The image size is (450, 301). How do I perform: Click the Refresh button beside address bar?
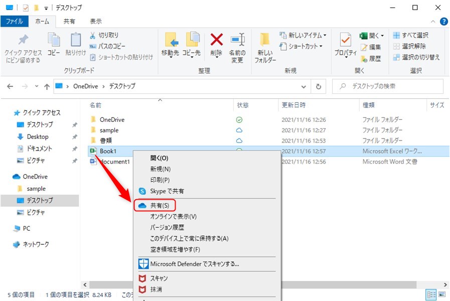318,86
